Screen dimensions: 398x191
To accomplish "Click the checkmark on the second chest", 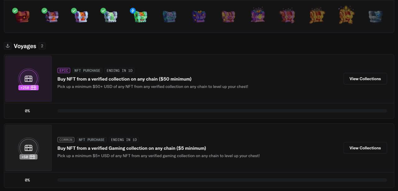I will (x=44, y=11).
